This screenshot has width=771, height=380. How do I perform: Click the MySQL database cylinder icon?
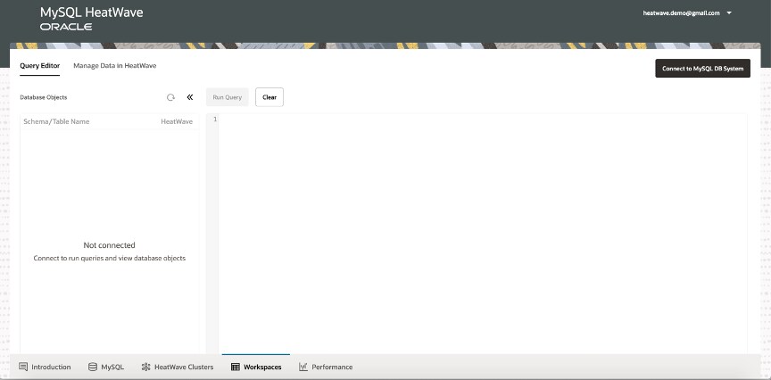click(x=93, y=367)
